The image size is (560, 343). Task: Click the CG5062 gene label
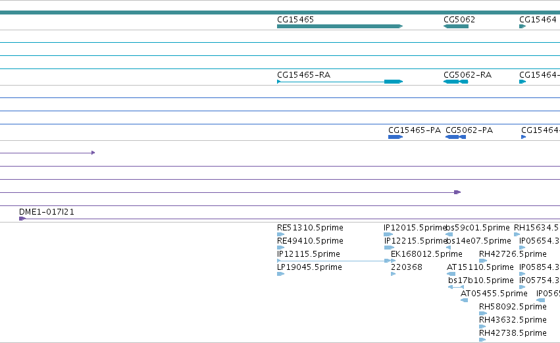[459, 20]
